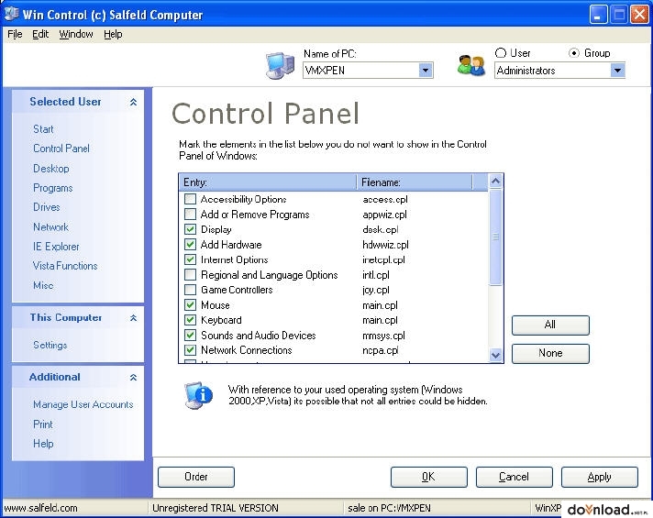Viewport: 653px width, 518px height.
Task: Click the All button
Action: [550, 325]
